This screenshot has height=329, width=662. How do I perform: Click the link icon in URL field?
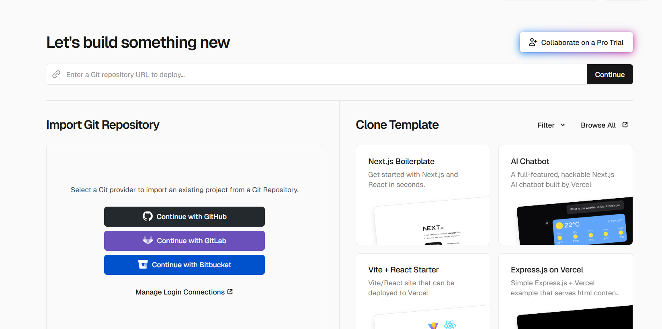click(x=56, y=74)
